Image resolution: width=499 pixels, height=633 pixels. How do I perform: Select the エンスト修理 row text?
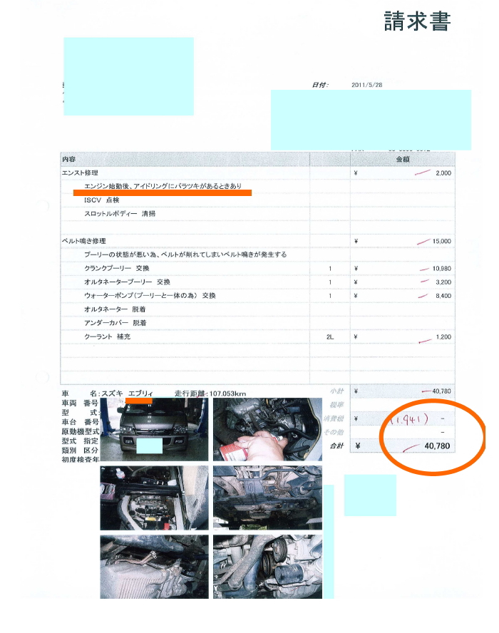tap(80, 173)
